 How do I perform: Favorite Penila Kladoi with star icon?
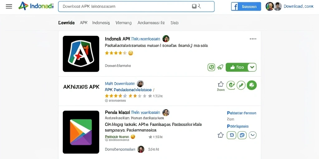[x=221, y=135]
